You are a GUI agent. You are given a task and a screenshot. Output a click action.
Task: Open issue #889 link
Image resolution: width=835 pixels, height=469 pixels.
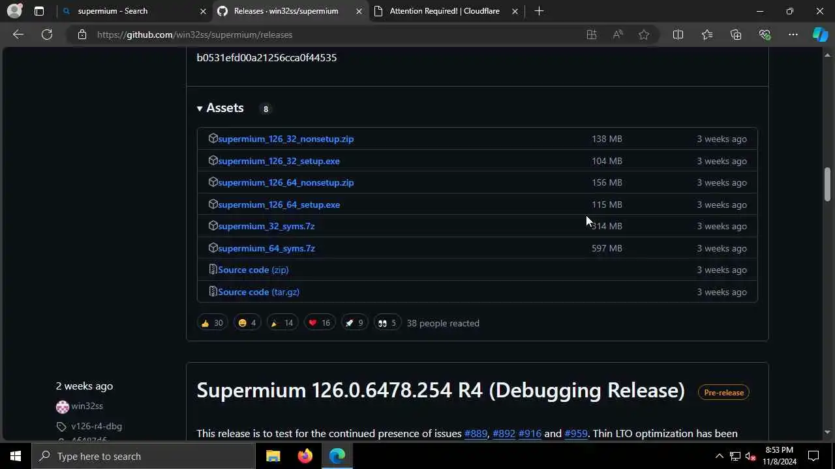[x=476, y=434]
